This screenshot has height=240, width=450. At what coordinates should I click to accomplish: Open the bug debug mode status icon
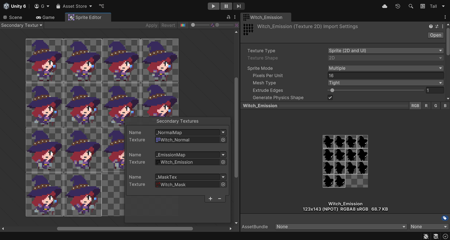point(426,236)
